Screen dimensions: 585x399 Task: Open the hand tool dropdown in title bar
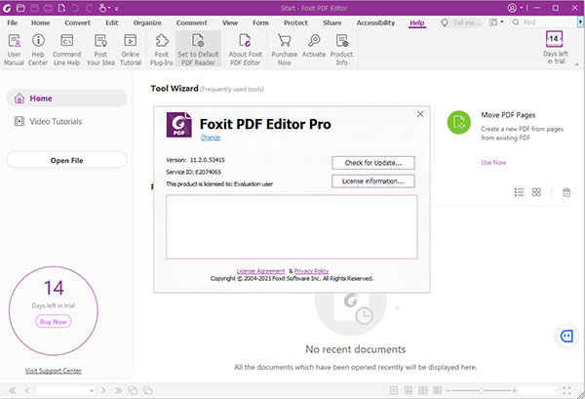(109, 8)
